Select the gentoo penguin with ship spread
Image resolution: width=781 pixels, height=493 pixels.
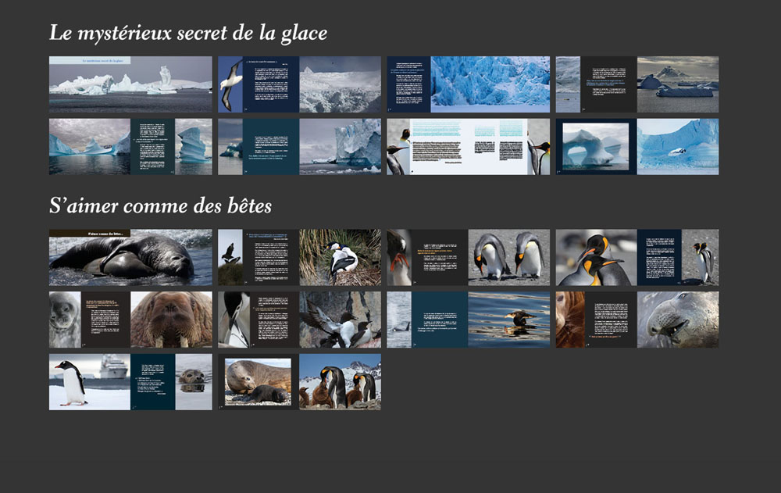tap(90, 380)
